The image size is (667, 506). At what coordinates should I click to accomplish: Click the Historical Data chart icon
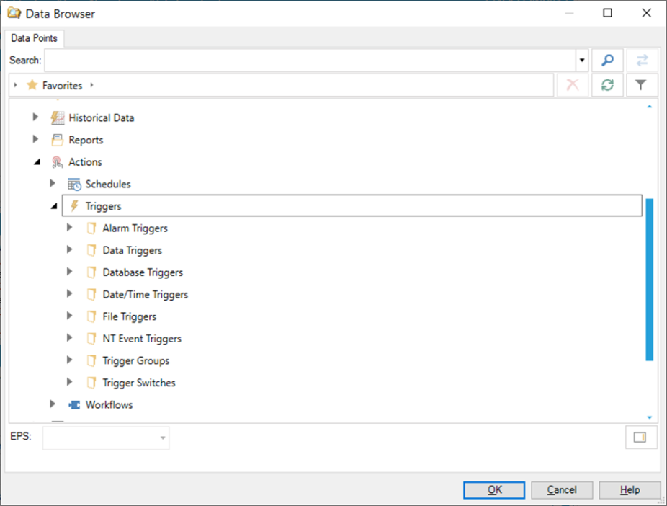pos(58,118)
